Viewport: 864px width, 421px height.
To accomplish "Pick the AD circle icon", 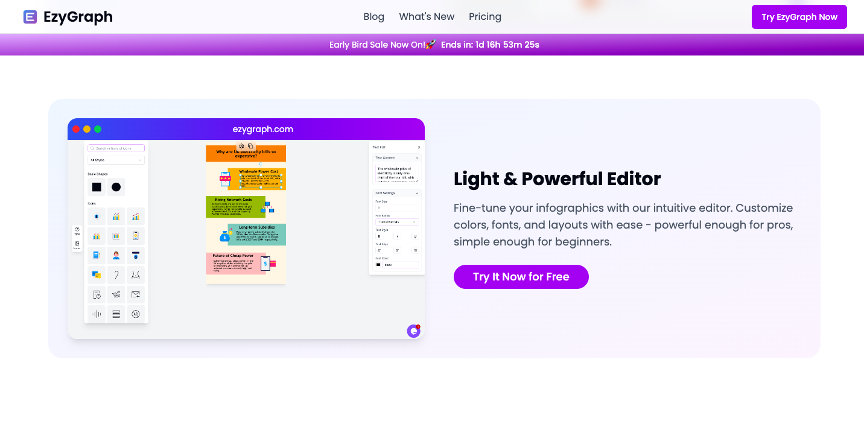I will pos(136,314).
